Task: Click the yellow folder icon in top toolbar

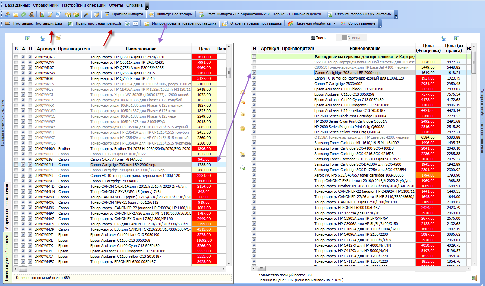Action: (x=15, y=14)
